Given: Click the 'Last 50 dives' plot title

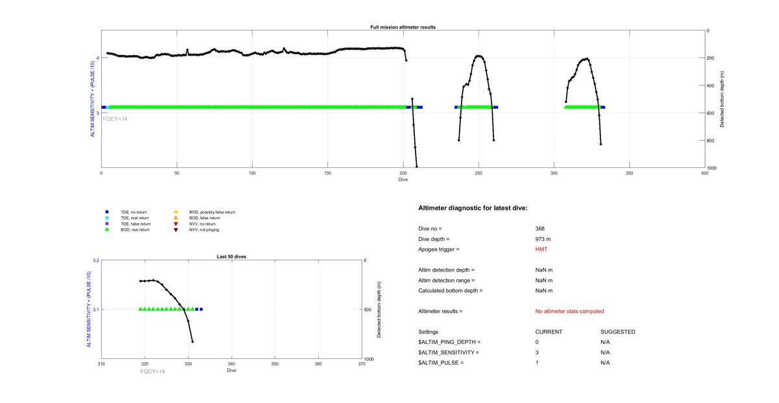Looking at the screenshot, I should pos(231,257).
